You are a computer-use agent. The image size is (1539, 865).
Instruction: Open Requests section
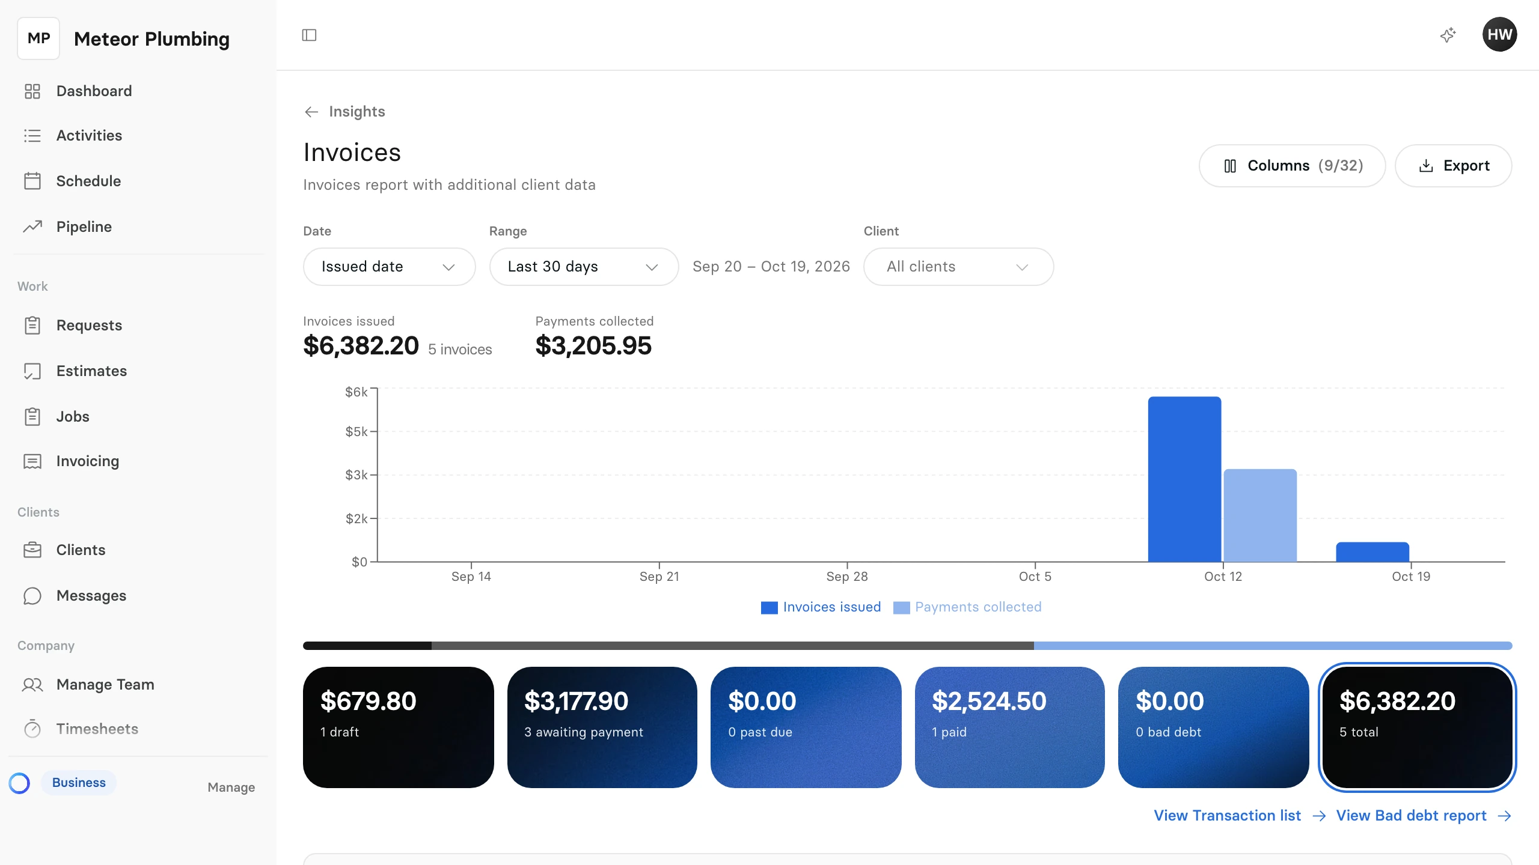(x=138, y=325)
